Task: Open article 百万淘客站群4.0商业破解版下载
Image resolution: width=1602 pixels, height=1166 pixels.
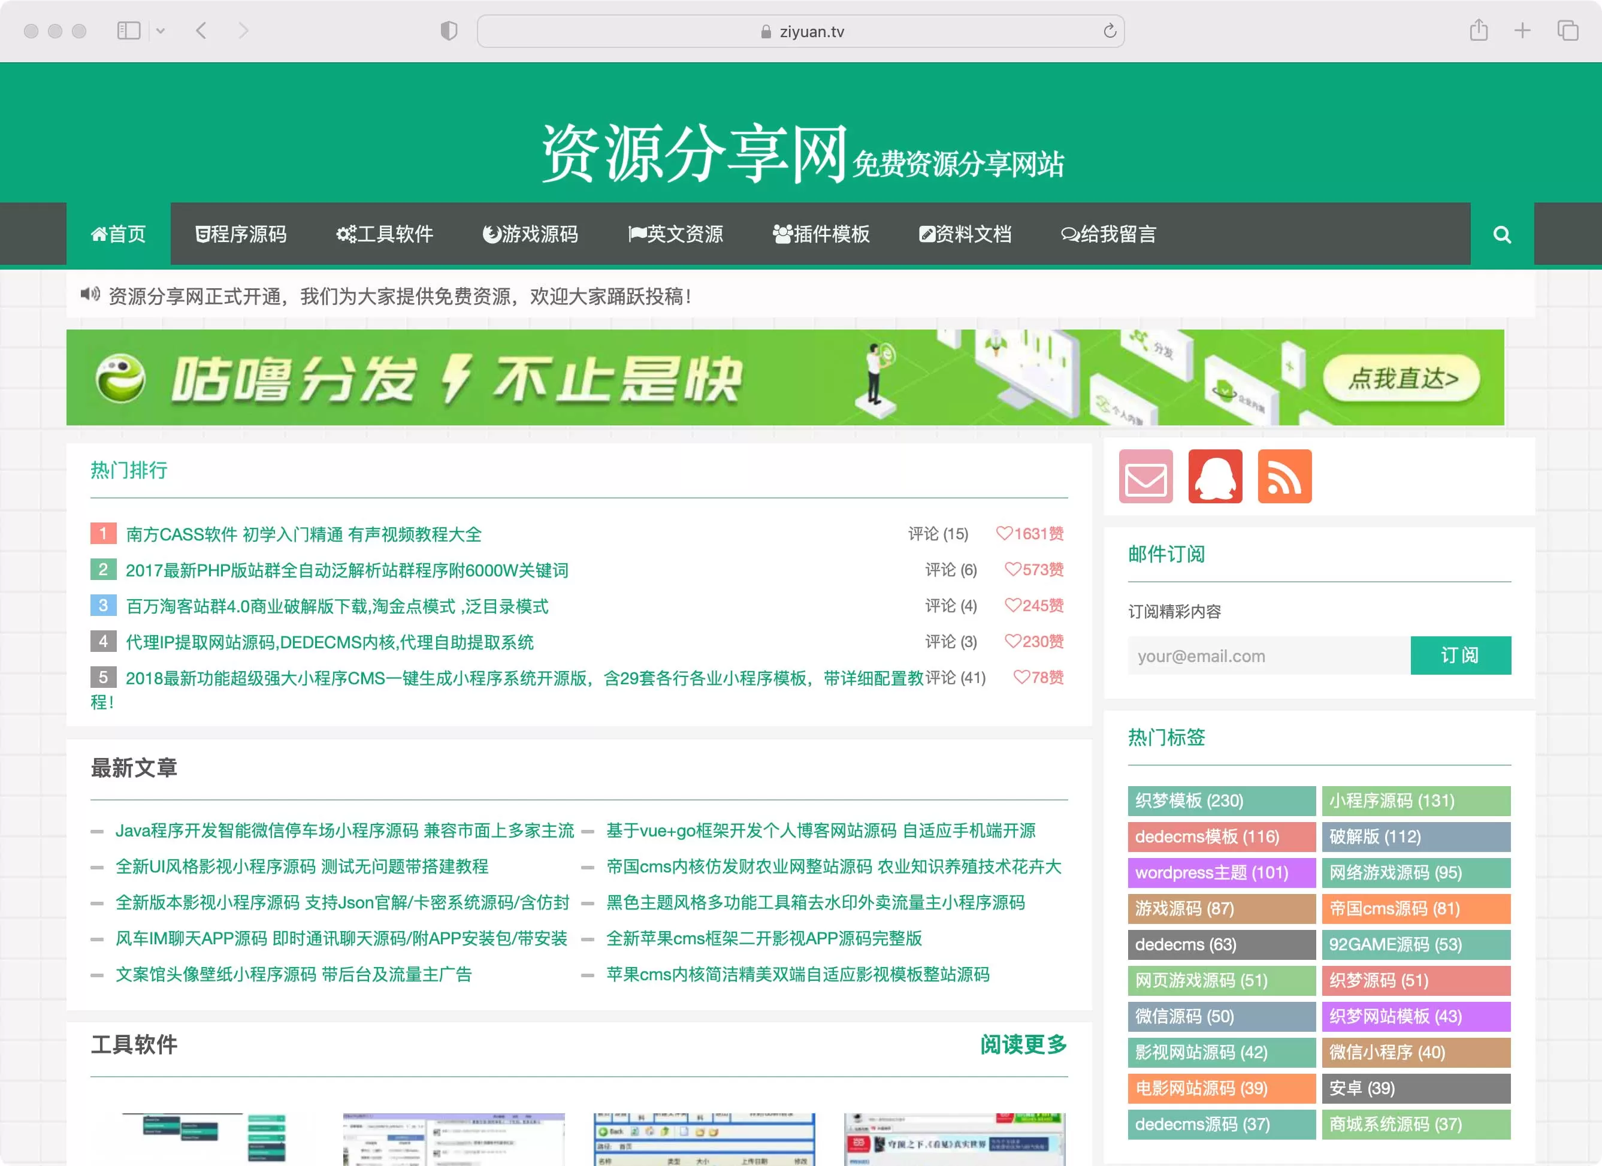Action: point(337,606)
